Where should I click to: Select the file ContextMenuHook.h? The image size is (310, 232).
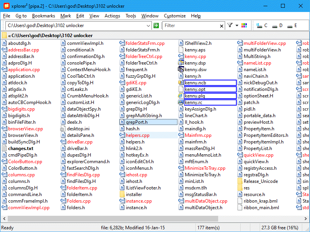coord(89,70)
